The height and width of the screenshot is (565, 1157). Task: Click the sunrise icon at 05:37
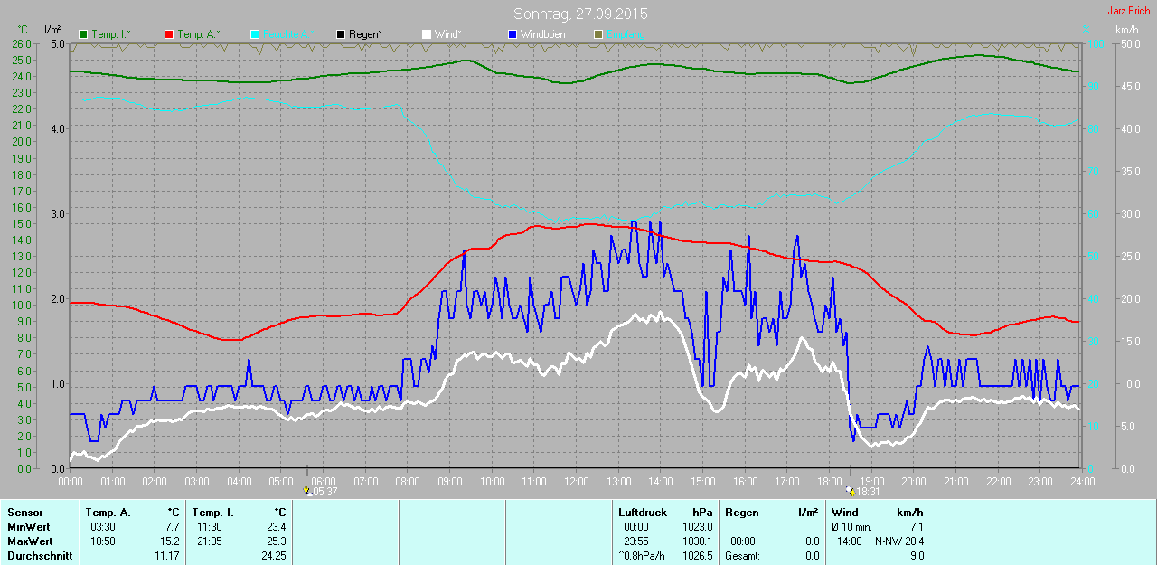307,492
